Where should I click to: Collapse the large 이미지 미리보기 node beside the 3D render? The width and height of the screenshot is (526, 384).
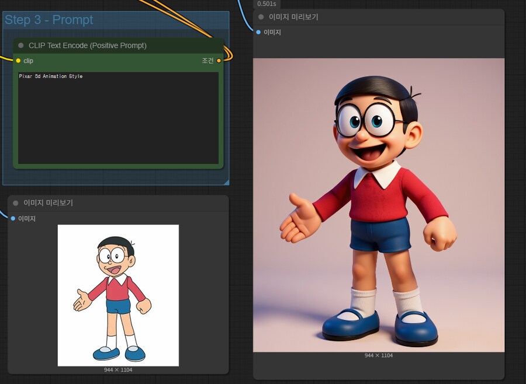click(261, 17)
